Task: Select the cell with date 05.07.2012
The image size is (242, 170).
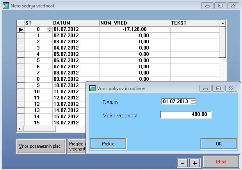Action: pyautogui.click(x=75, y=54)
